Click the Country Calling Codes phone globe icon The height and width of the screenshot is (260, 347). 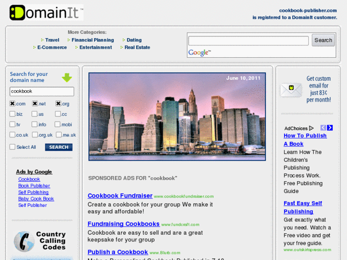[x=24, y=241]
